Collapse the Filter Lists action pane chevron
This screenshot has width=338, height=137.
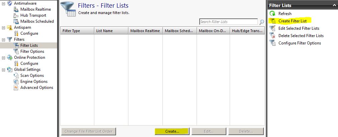click(x=334, y=5)
